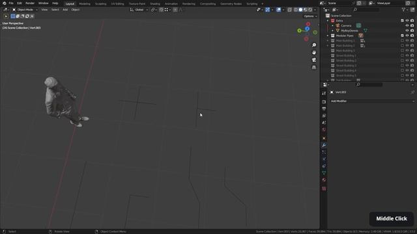
Task: Switch to rendered viewport shading
Action: (310, 10)
